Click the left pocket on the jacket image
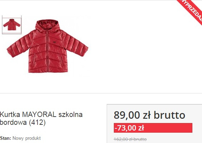The height and width of the screenshot is (143, 202). point(34,60)
